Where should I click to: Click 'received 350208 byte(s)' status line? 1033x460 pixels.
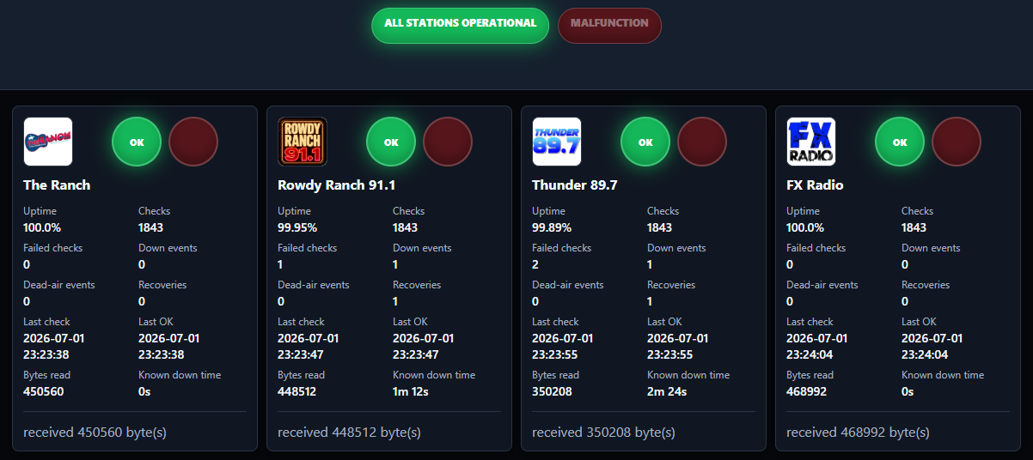tap(603, 433)
